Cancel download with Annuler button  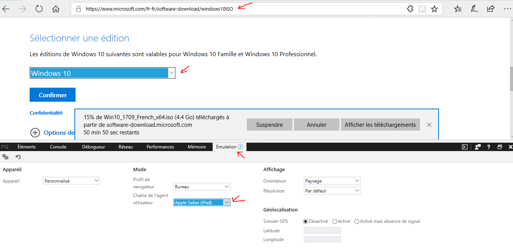pos(317,124)
